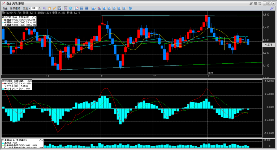Open the wrench settings icon
277x150 pixels.
coord(272,8)
